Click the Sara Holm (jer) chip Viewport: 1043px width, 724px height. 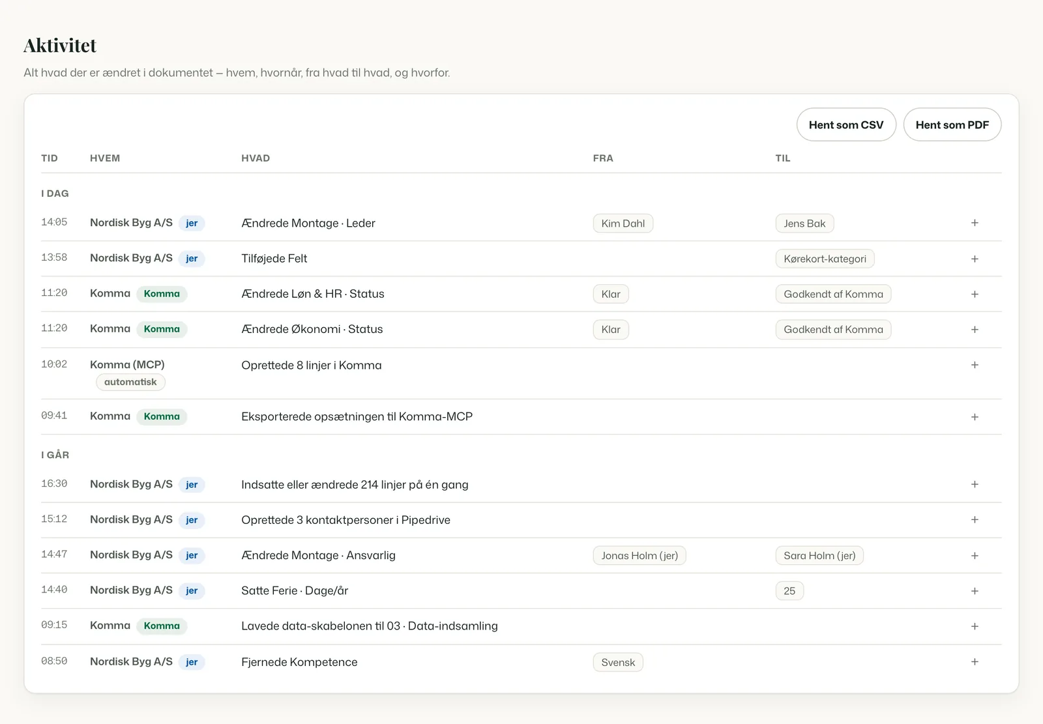coord(819,556)
